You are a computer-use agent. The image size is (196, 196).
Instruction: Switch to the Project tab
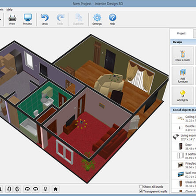(181, 33)
